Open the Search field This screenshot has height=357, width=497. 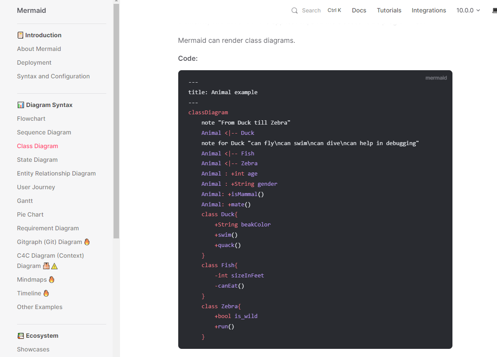[x=316, y=10]
